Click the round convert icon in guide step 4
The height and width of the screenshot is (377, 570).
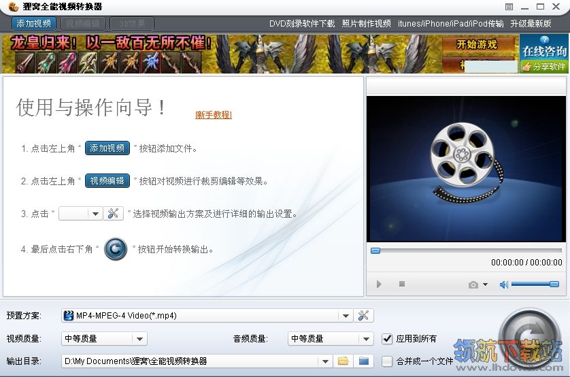[x=116, y=249]
